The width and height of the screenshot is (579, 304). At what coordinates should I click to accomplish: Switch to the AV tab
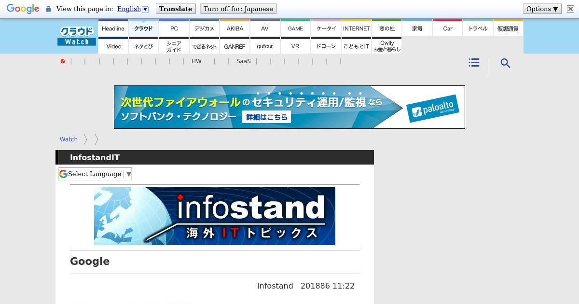coord(265,28)
